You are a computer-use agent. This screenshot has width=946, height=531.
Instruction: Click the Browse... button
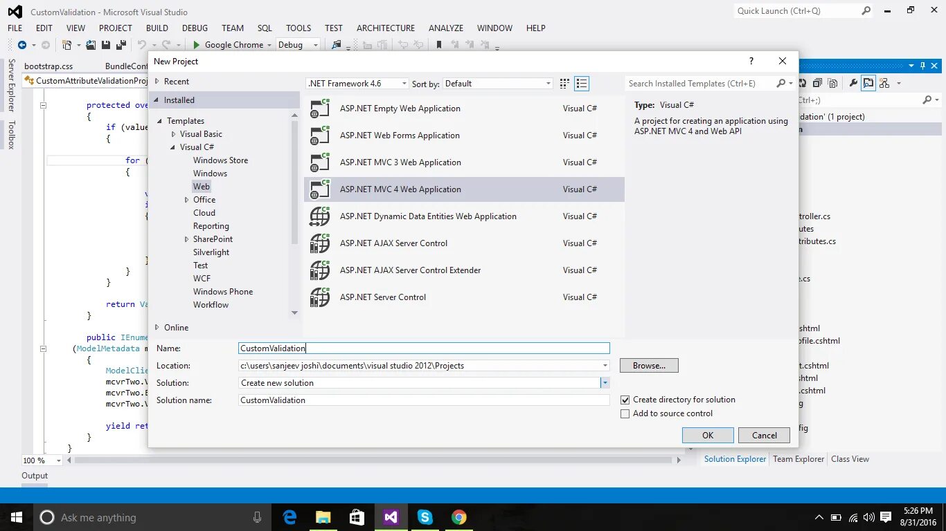coord(649,366)
